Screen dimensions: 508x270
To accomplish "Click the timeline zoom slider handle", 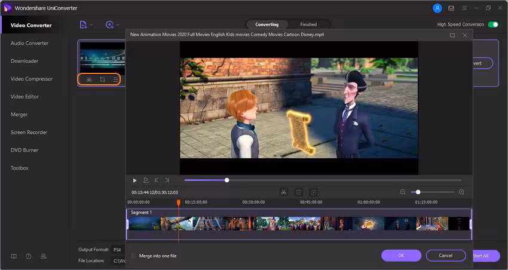I will [x=418, y=192].
